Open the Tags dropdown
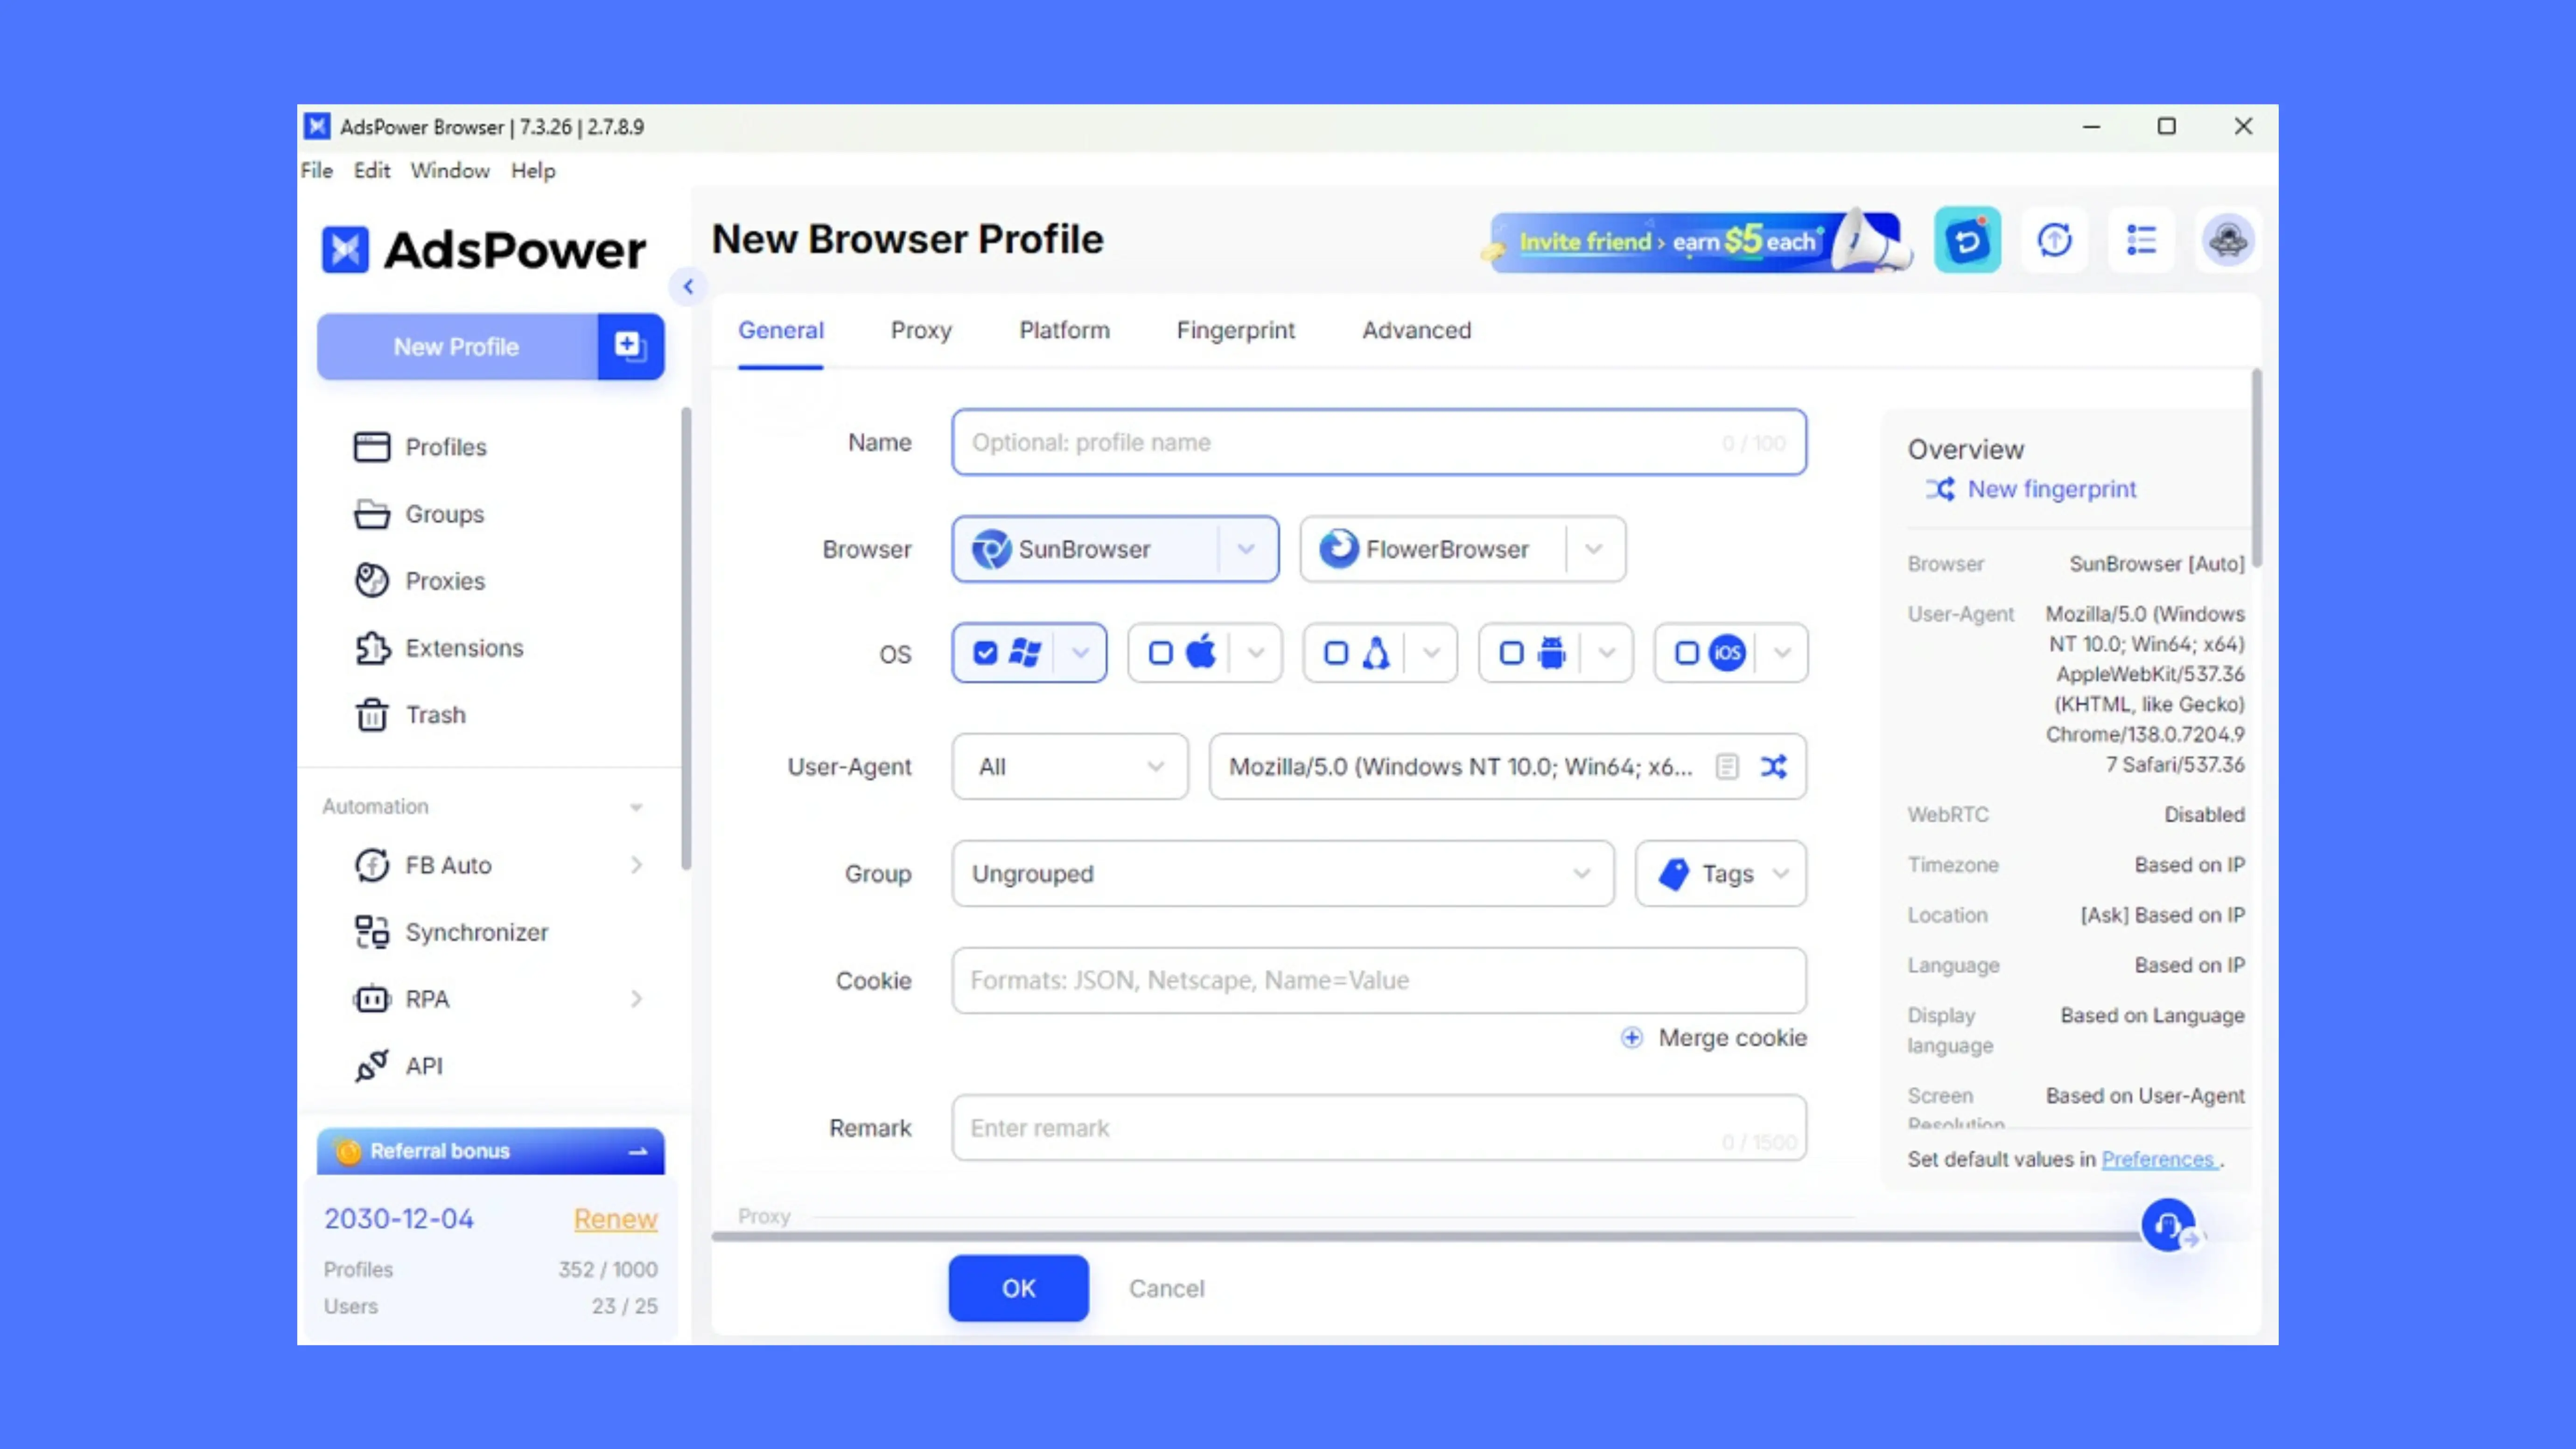 click(x=1721, y=874)
